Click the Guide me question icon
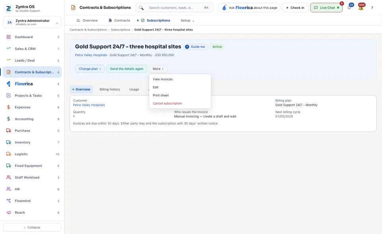This screenshot has width=382, height=234. 187,47
